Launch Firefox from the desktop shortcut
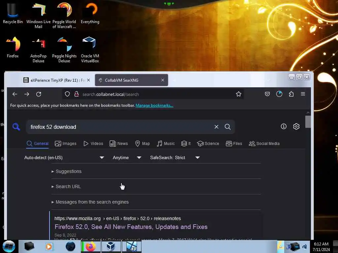The width and height of the screenshot is (338, 253). coord(13,47)
